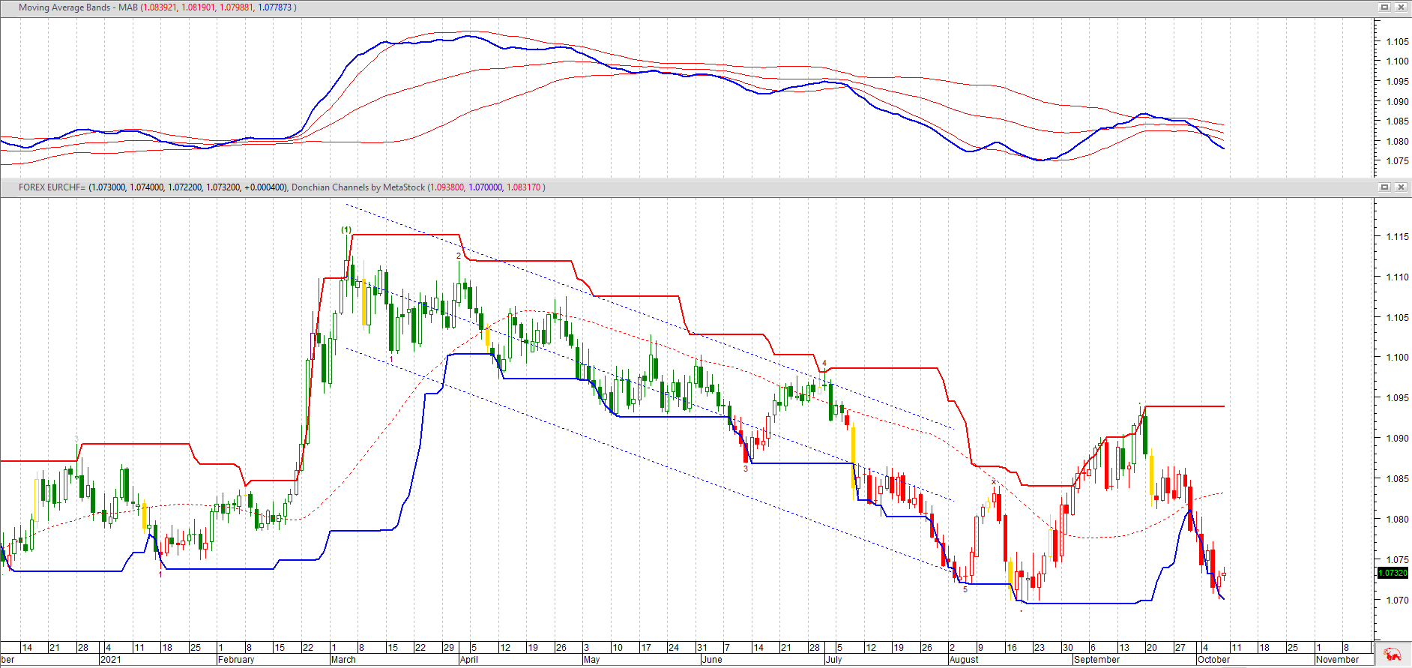Screen dimensions: 1412x668
Task: Select the Donchian middle value 1.083170
Action: point(524,187)
